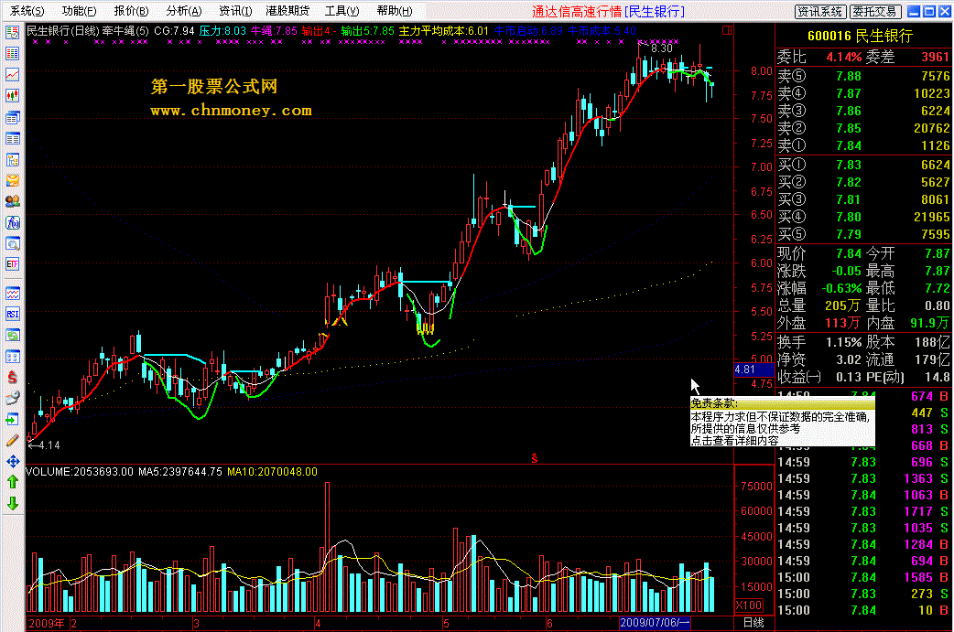Click the 现价 7.84 value
Screen dimensions: 954x632
(849, 253)
